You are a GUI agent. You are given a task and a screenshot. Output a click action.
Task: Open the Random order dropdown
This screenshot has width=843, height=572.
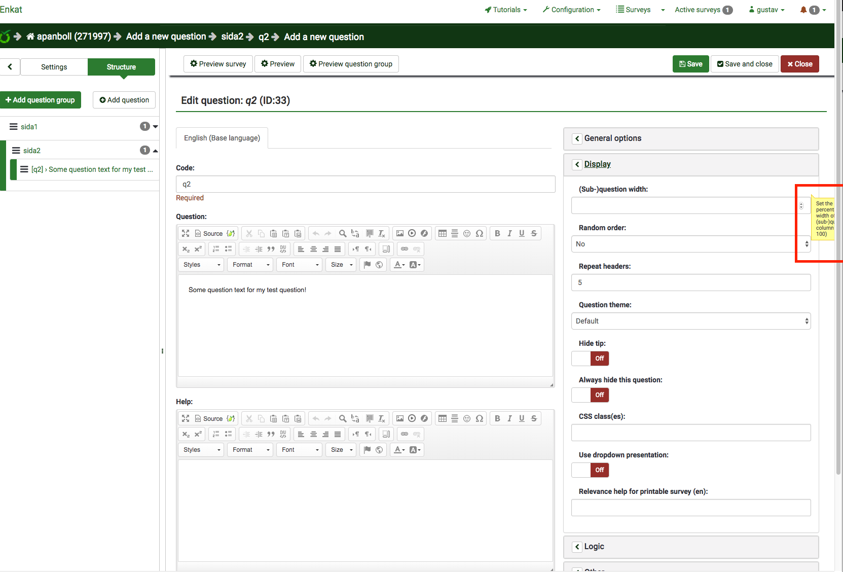pyautogui.click(x=690, y=244)
